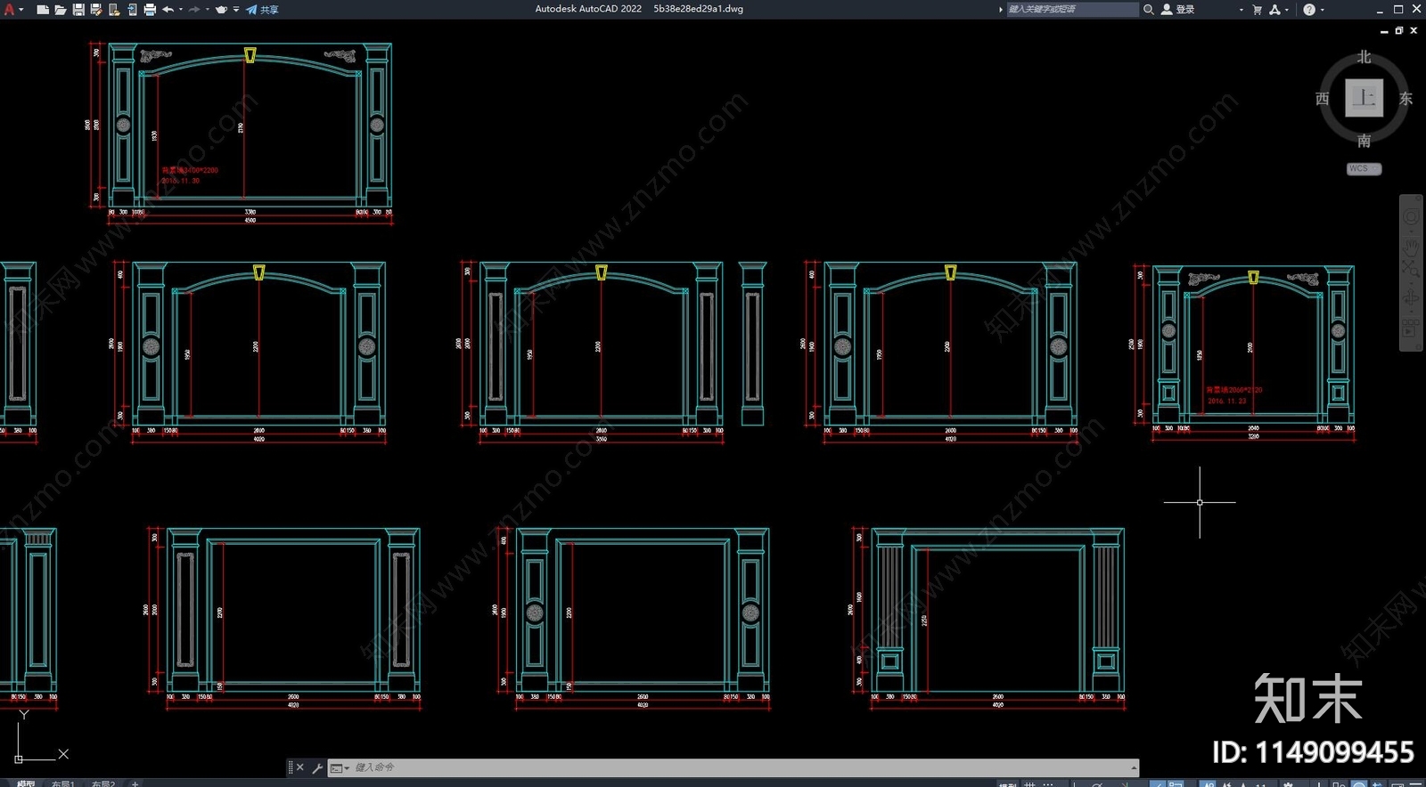Open the Autodesk App Store cart
Viewport: 1426px width, 787px height.
point(1258,10)
